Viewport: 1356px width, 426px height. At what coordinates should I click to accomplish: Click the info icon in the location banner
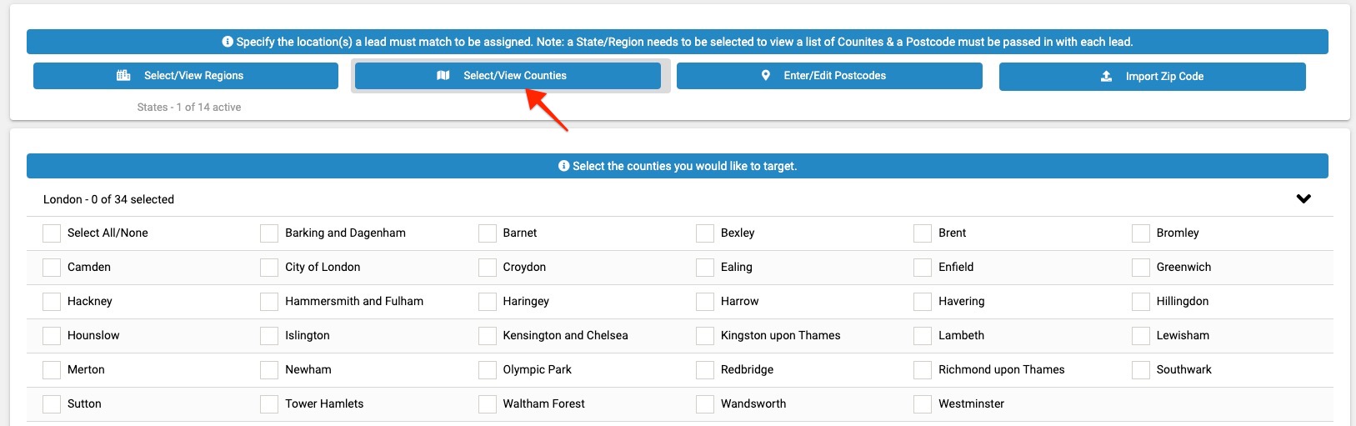228,42
